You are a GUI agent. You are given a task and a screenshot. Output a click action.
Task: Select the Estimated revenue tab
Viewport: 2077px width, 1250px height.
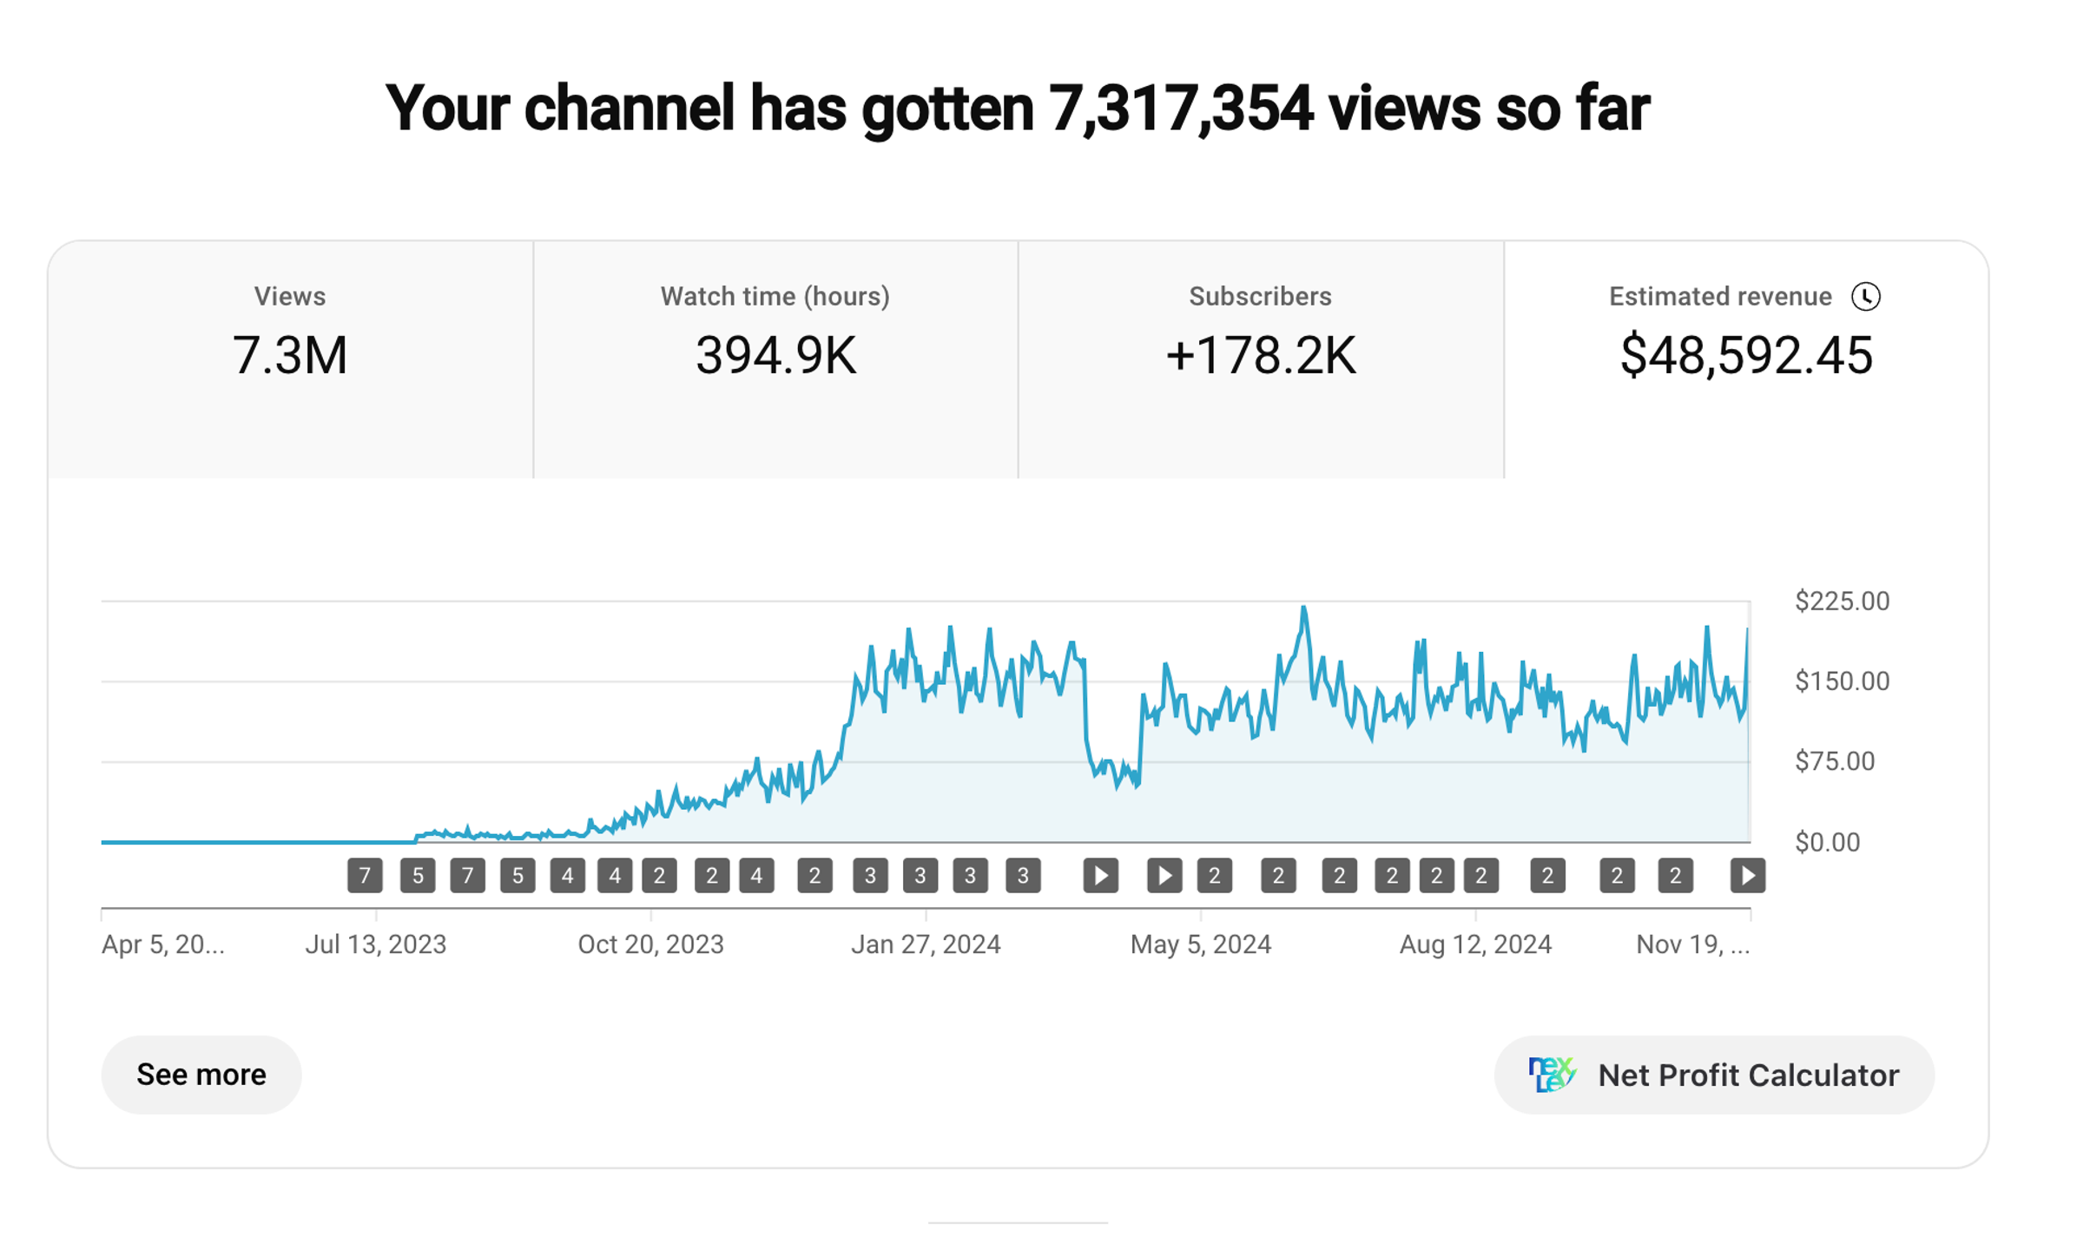1745,358
